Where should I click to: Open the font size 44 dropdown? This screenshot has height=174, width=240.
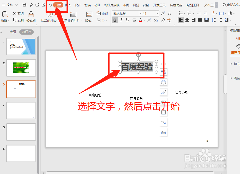point(158,13)
